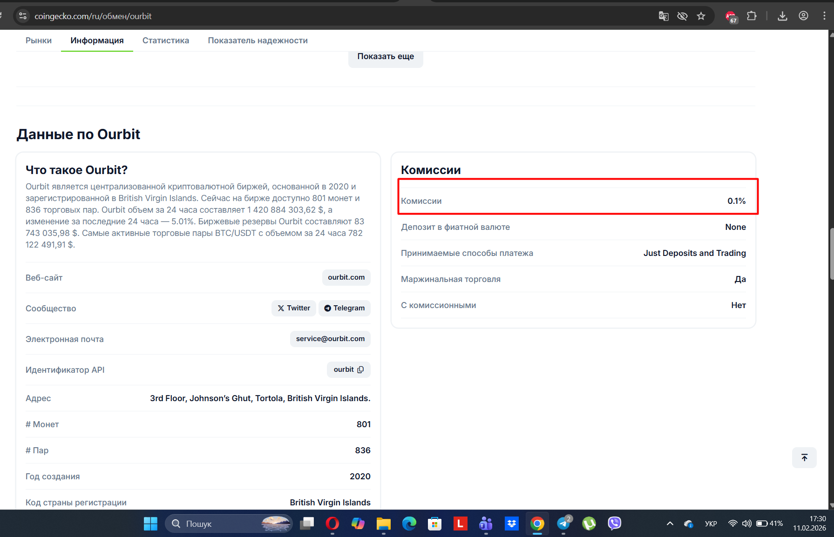
Task: Click the service@ourbit.com email link
Action: pyautogui.click(x=330, y=339)
